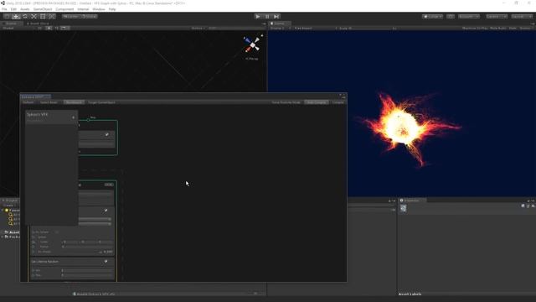Open the Layout dropdown
This screenshot has width=536, height=302.
click(x=522, y=17)
